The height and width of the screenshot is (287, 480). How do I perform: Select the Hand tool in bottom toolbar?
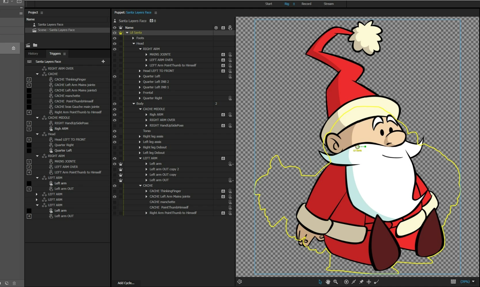(x=328, y=282)
